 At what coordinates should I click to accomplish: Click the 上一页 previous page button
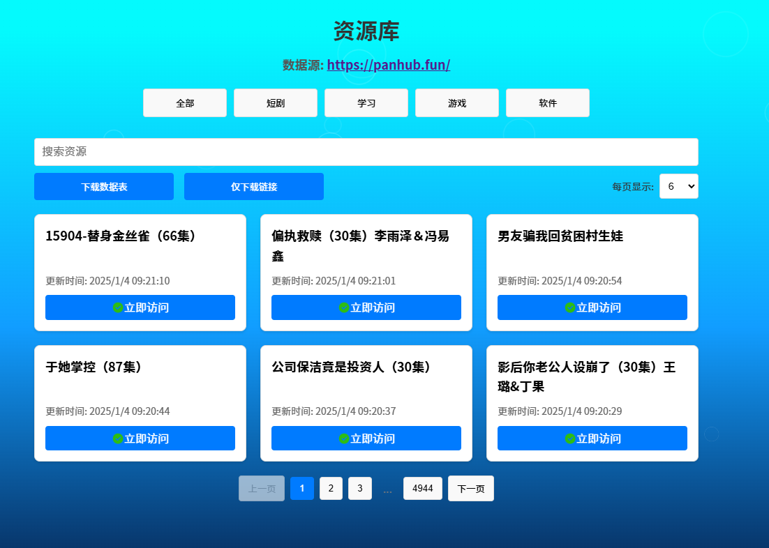pos(262,488)
